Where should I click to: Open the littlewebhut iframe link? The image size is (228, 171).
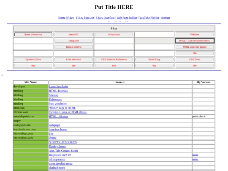pos(52,138)
